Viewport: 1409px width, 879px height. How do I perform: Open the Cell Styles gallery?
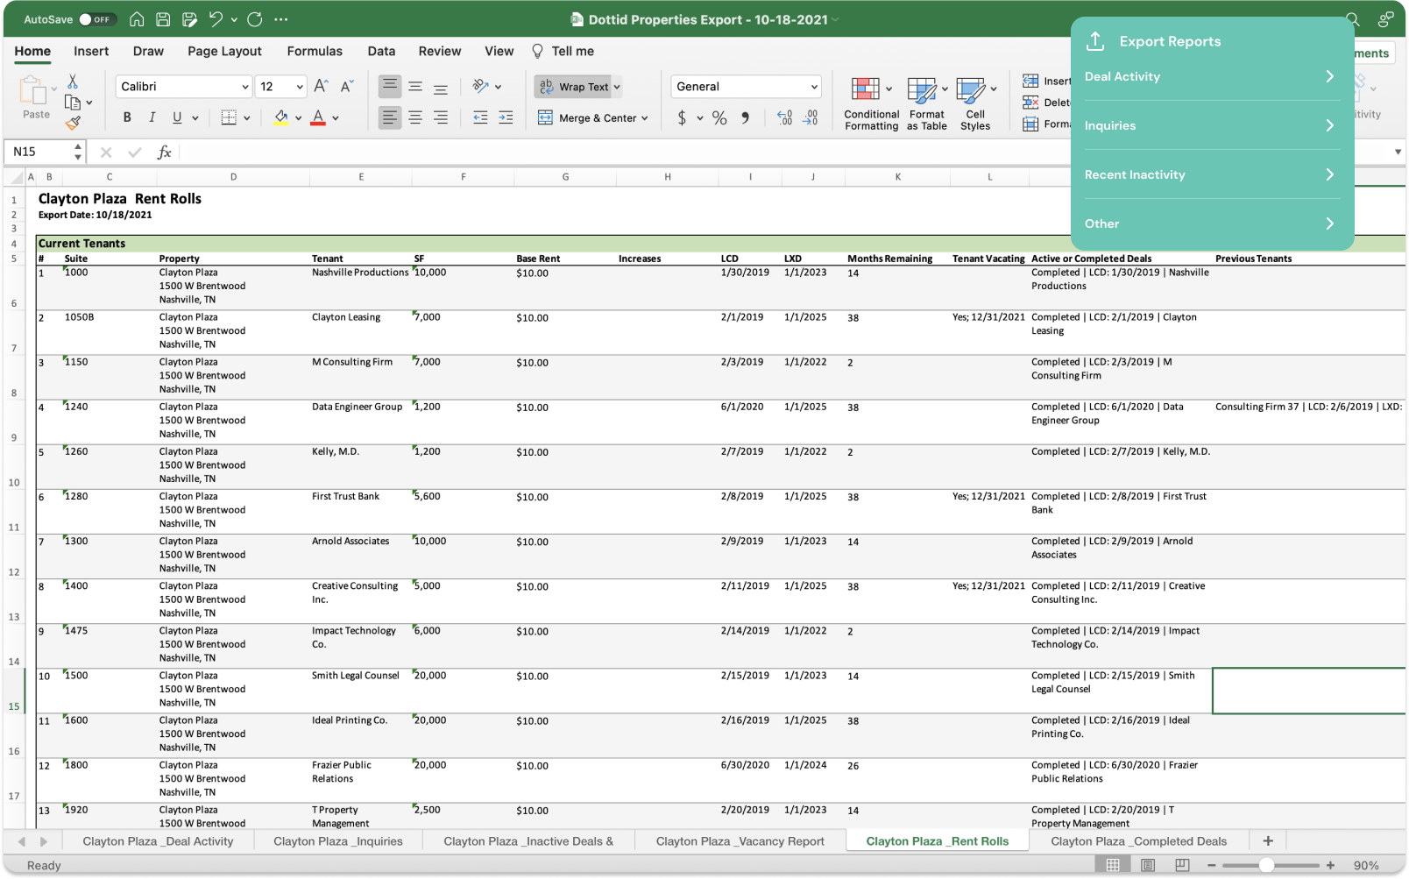(x=975, y=103)
